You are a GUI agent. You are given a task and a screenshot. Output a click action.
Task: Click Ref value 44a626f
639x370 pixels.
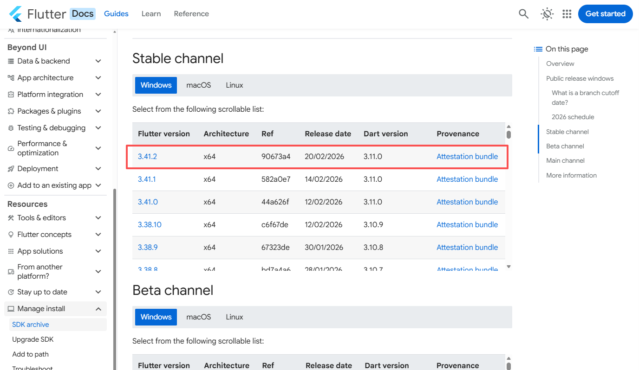275,202
